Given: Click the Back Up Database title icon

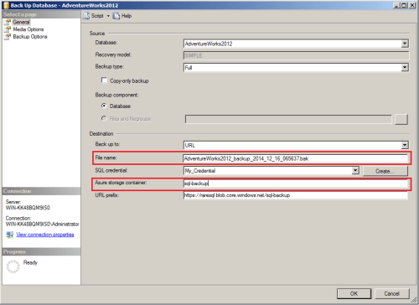Looking at the screenshot, I should (6, 5).
